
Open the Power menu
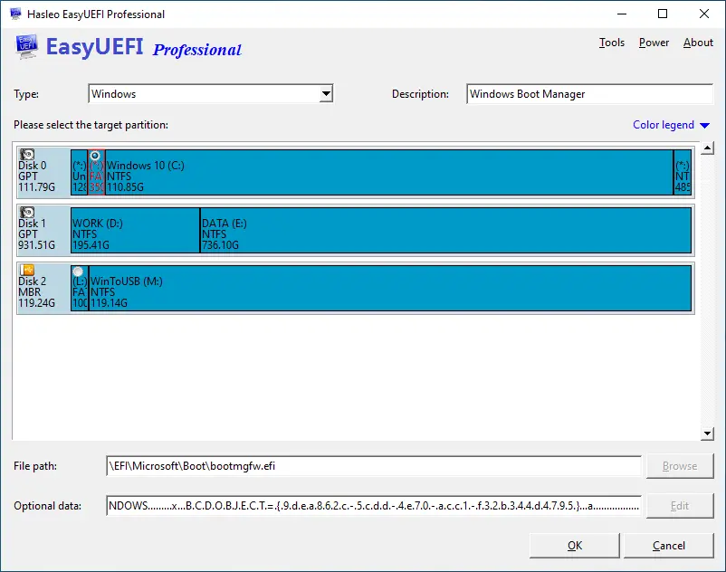coord(654,43)
